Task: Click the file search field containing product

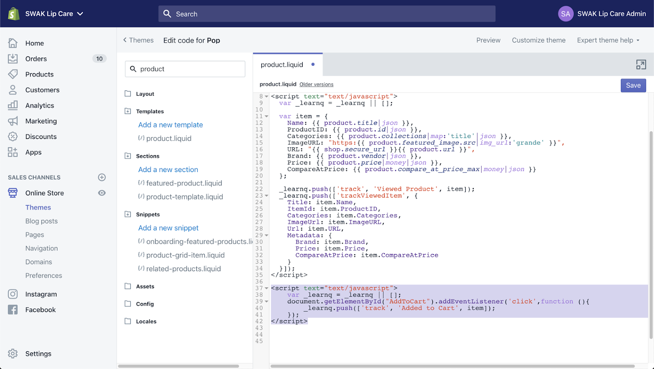Action: [x=185, y=69]
